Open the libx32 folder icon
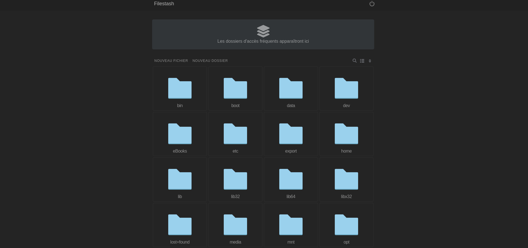 click(x=346, y=179)
